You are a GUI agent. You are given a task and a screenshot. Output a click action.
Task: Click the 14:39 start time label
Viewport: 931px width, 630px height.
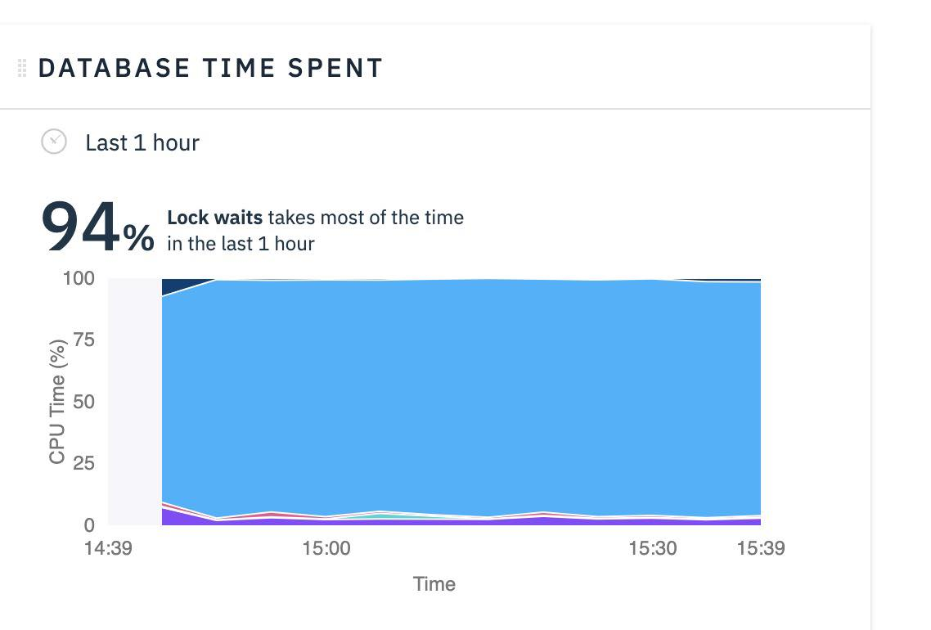click(108, 548)
